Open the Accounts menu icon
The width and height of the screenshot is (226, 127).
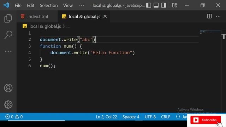pyautogui.click(x=8, y=88)
